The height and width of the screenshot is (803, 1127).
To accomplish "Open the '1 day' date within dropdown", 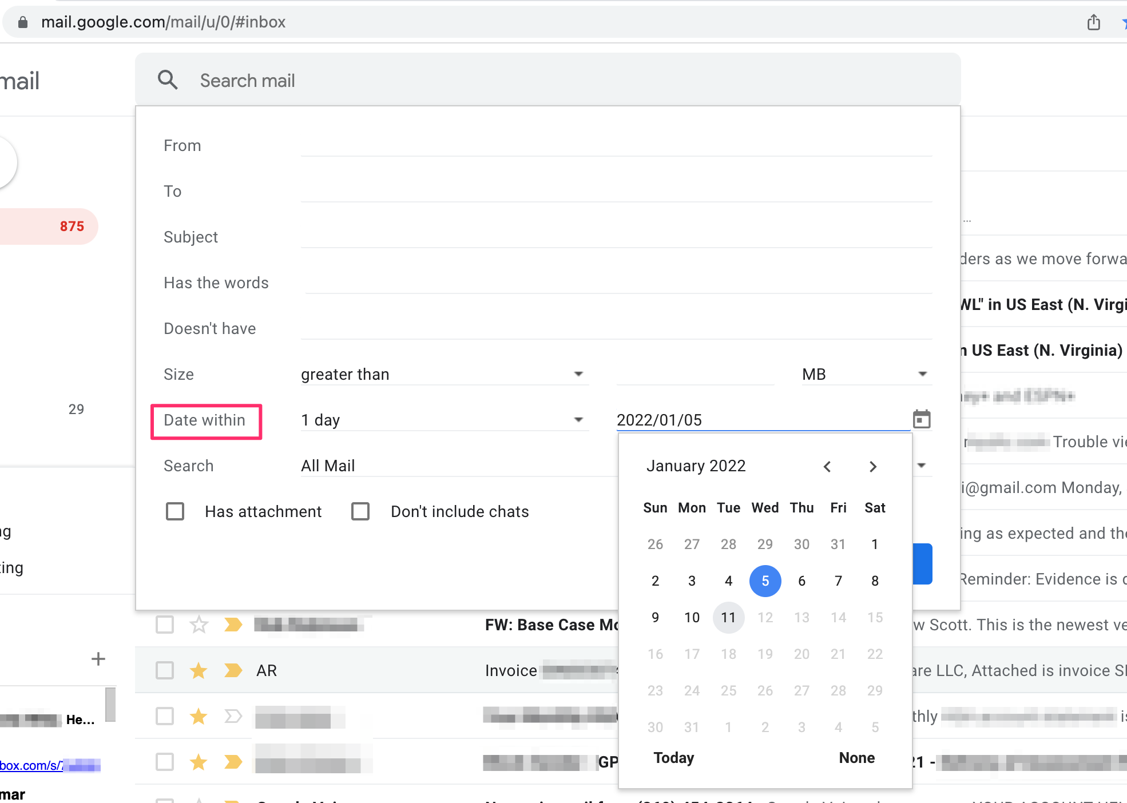I will click(x=579, y=419).
